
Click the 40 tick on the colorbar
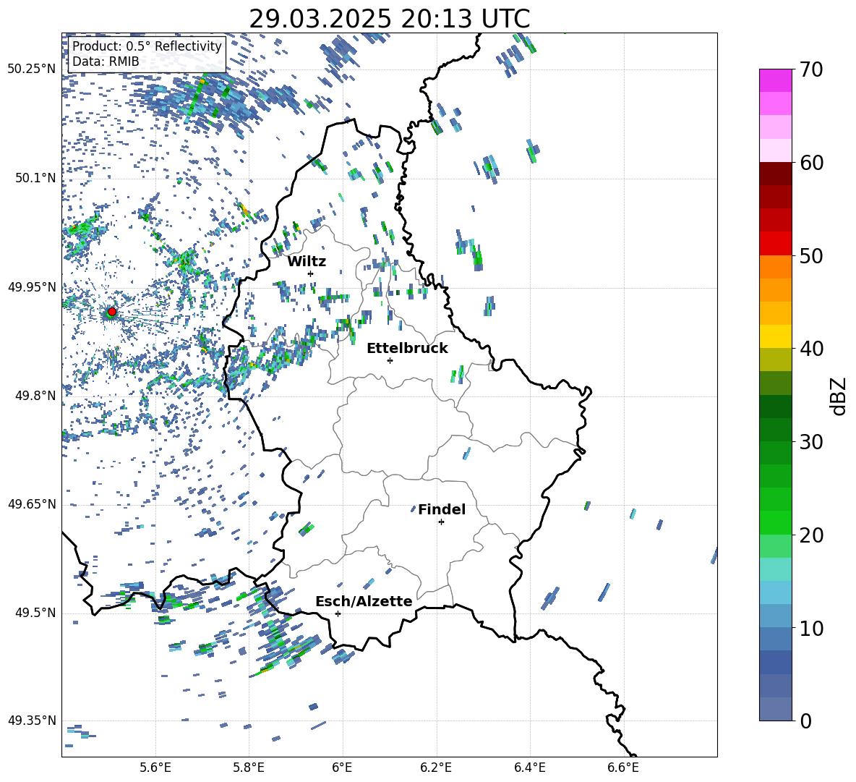[x=811, y=349]
